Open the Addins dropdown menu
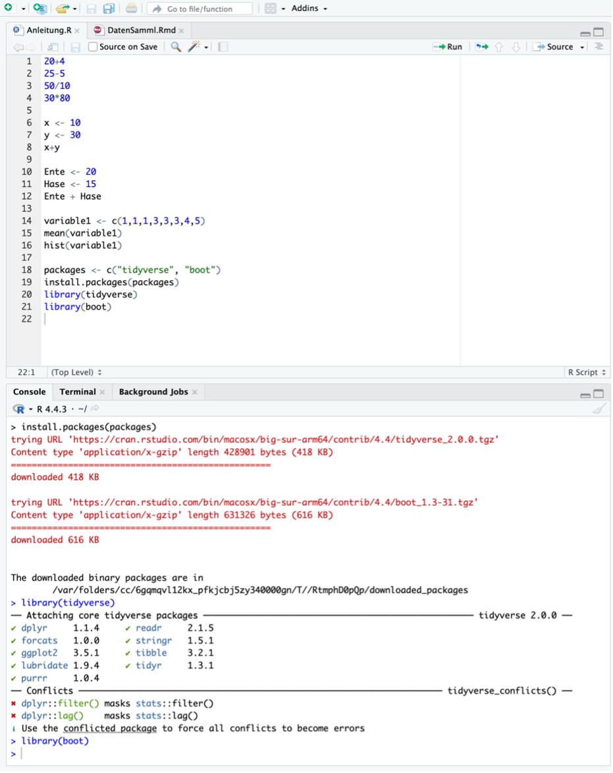613x773 pixels. (x=309, y=9)
